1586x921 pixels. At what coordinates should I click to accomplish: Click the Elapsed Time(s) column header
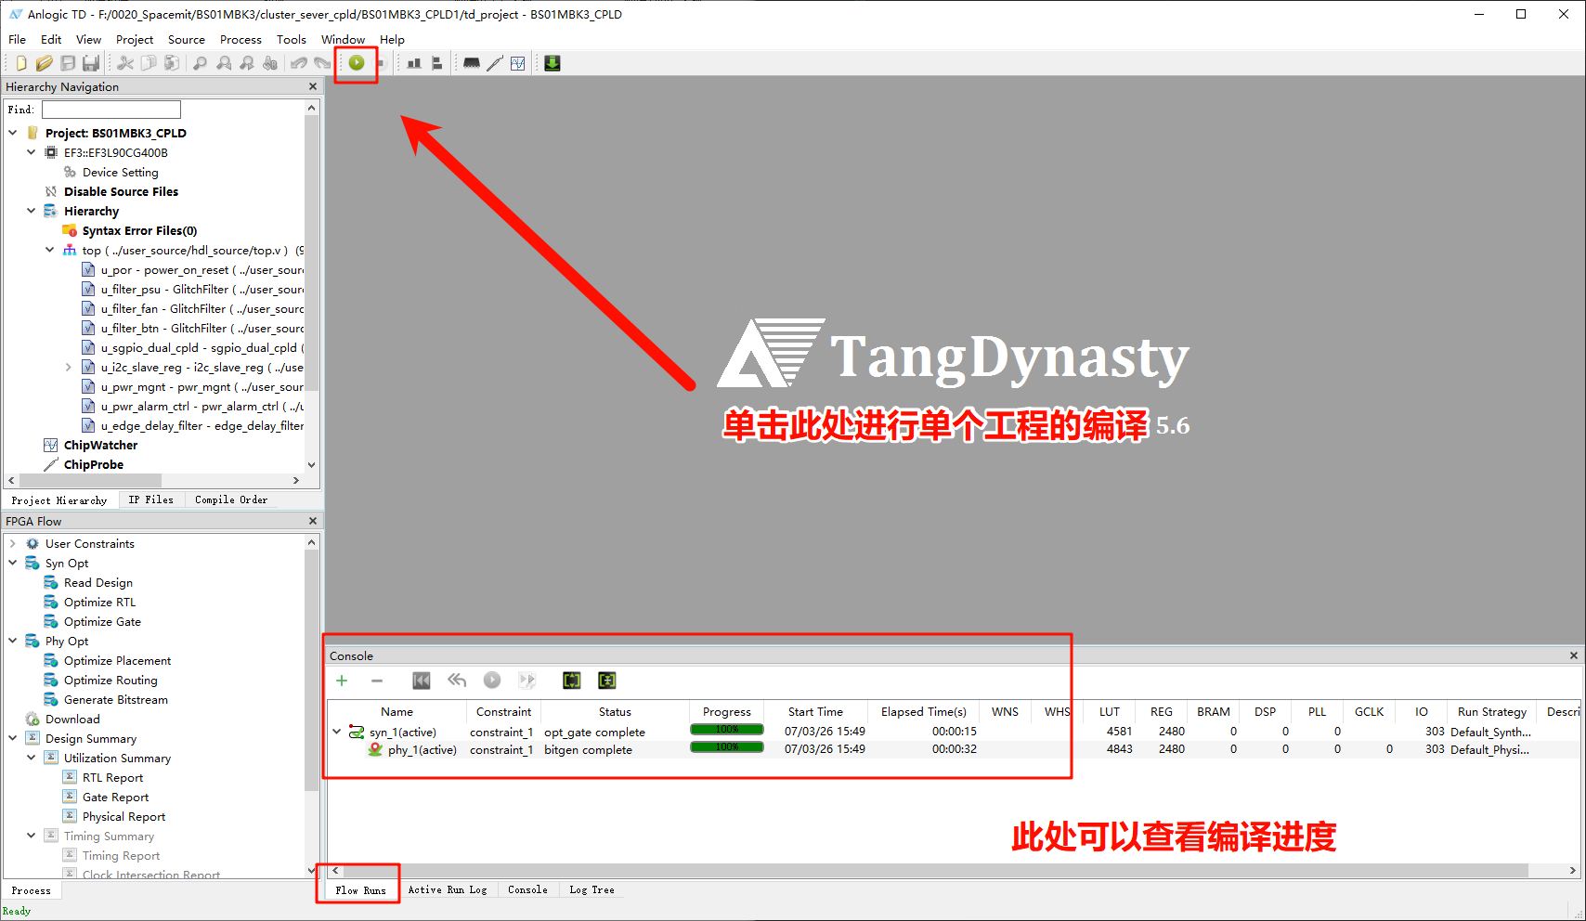[x=924, y=712]
